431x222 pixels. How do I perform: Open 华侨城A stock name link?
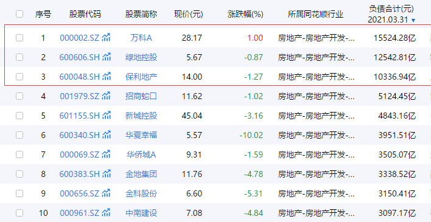141,154
